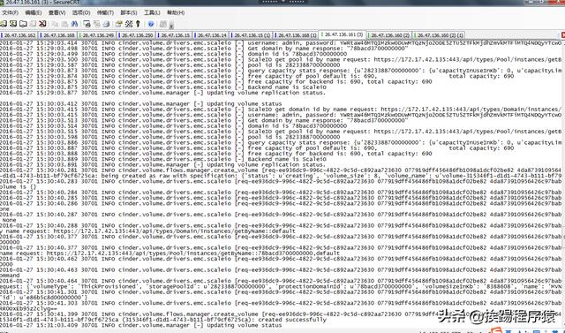Click 'domain id is 78bacd3700000000' at 15:30:03.514
Screen dimensions: 565x333
[298, 125]
